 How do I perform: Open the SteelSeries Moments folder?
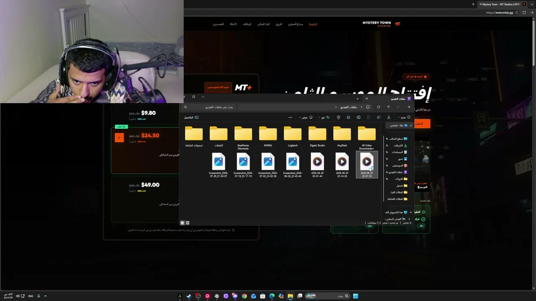(243, 138)
